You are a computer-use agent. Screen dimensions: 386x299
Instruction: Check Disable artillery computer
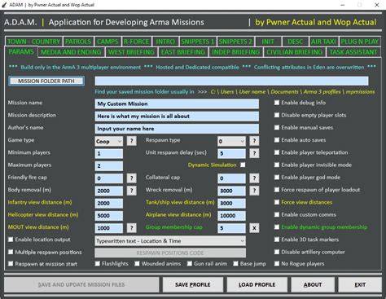pyautogui.click(x=277, y=252)
